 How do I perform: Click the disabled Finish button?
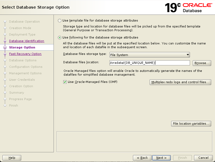point(182,158)
